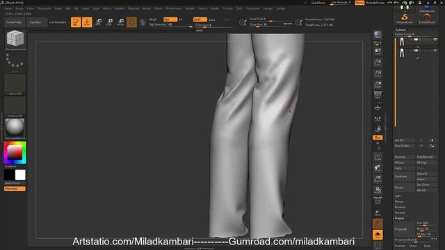The height and width of the screenshot is (250, 445).
Task: Hide the second subtool via its eye icon
Action: (x=435, y=51)
